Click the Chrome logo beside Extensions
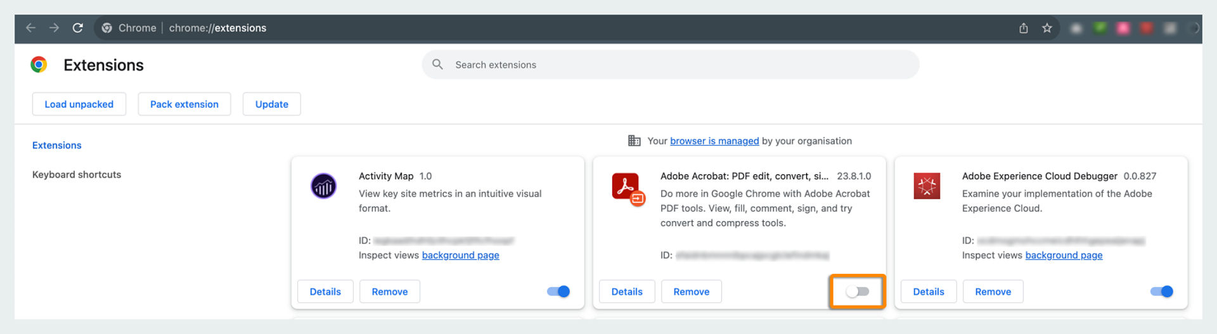 (39, 65)
